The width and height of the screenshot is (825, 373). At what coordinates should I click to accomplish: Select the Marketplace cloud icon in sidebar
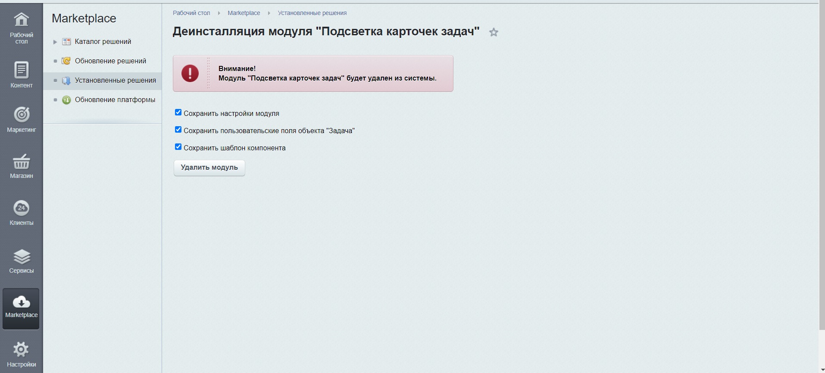tap(21, 303)
